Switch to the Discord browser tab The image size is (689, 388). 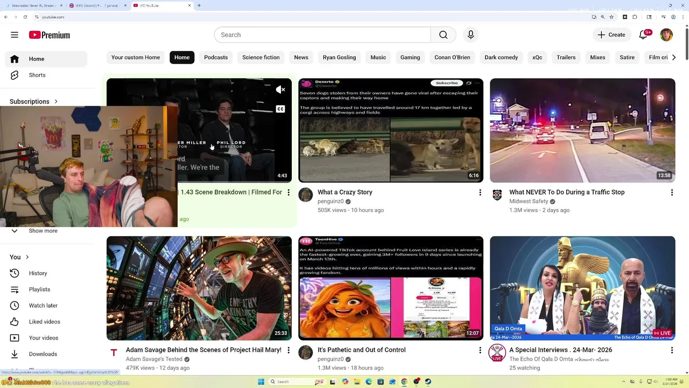[x=97, y=5]
